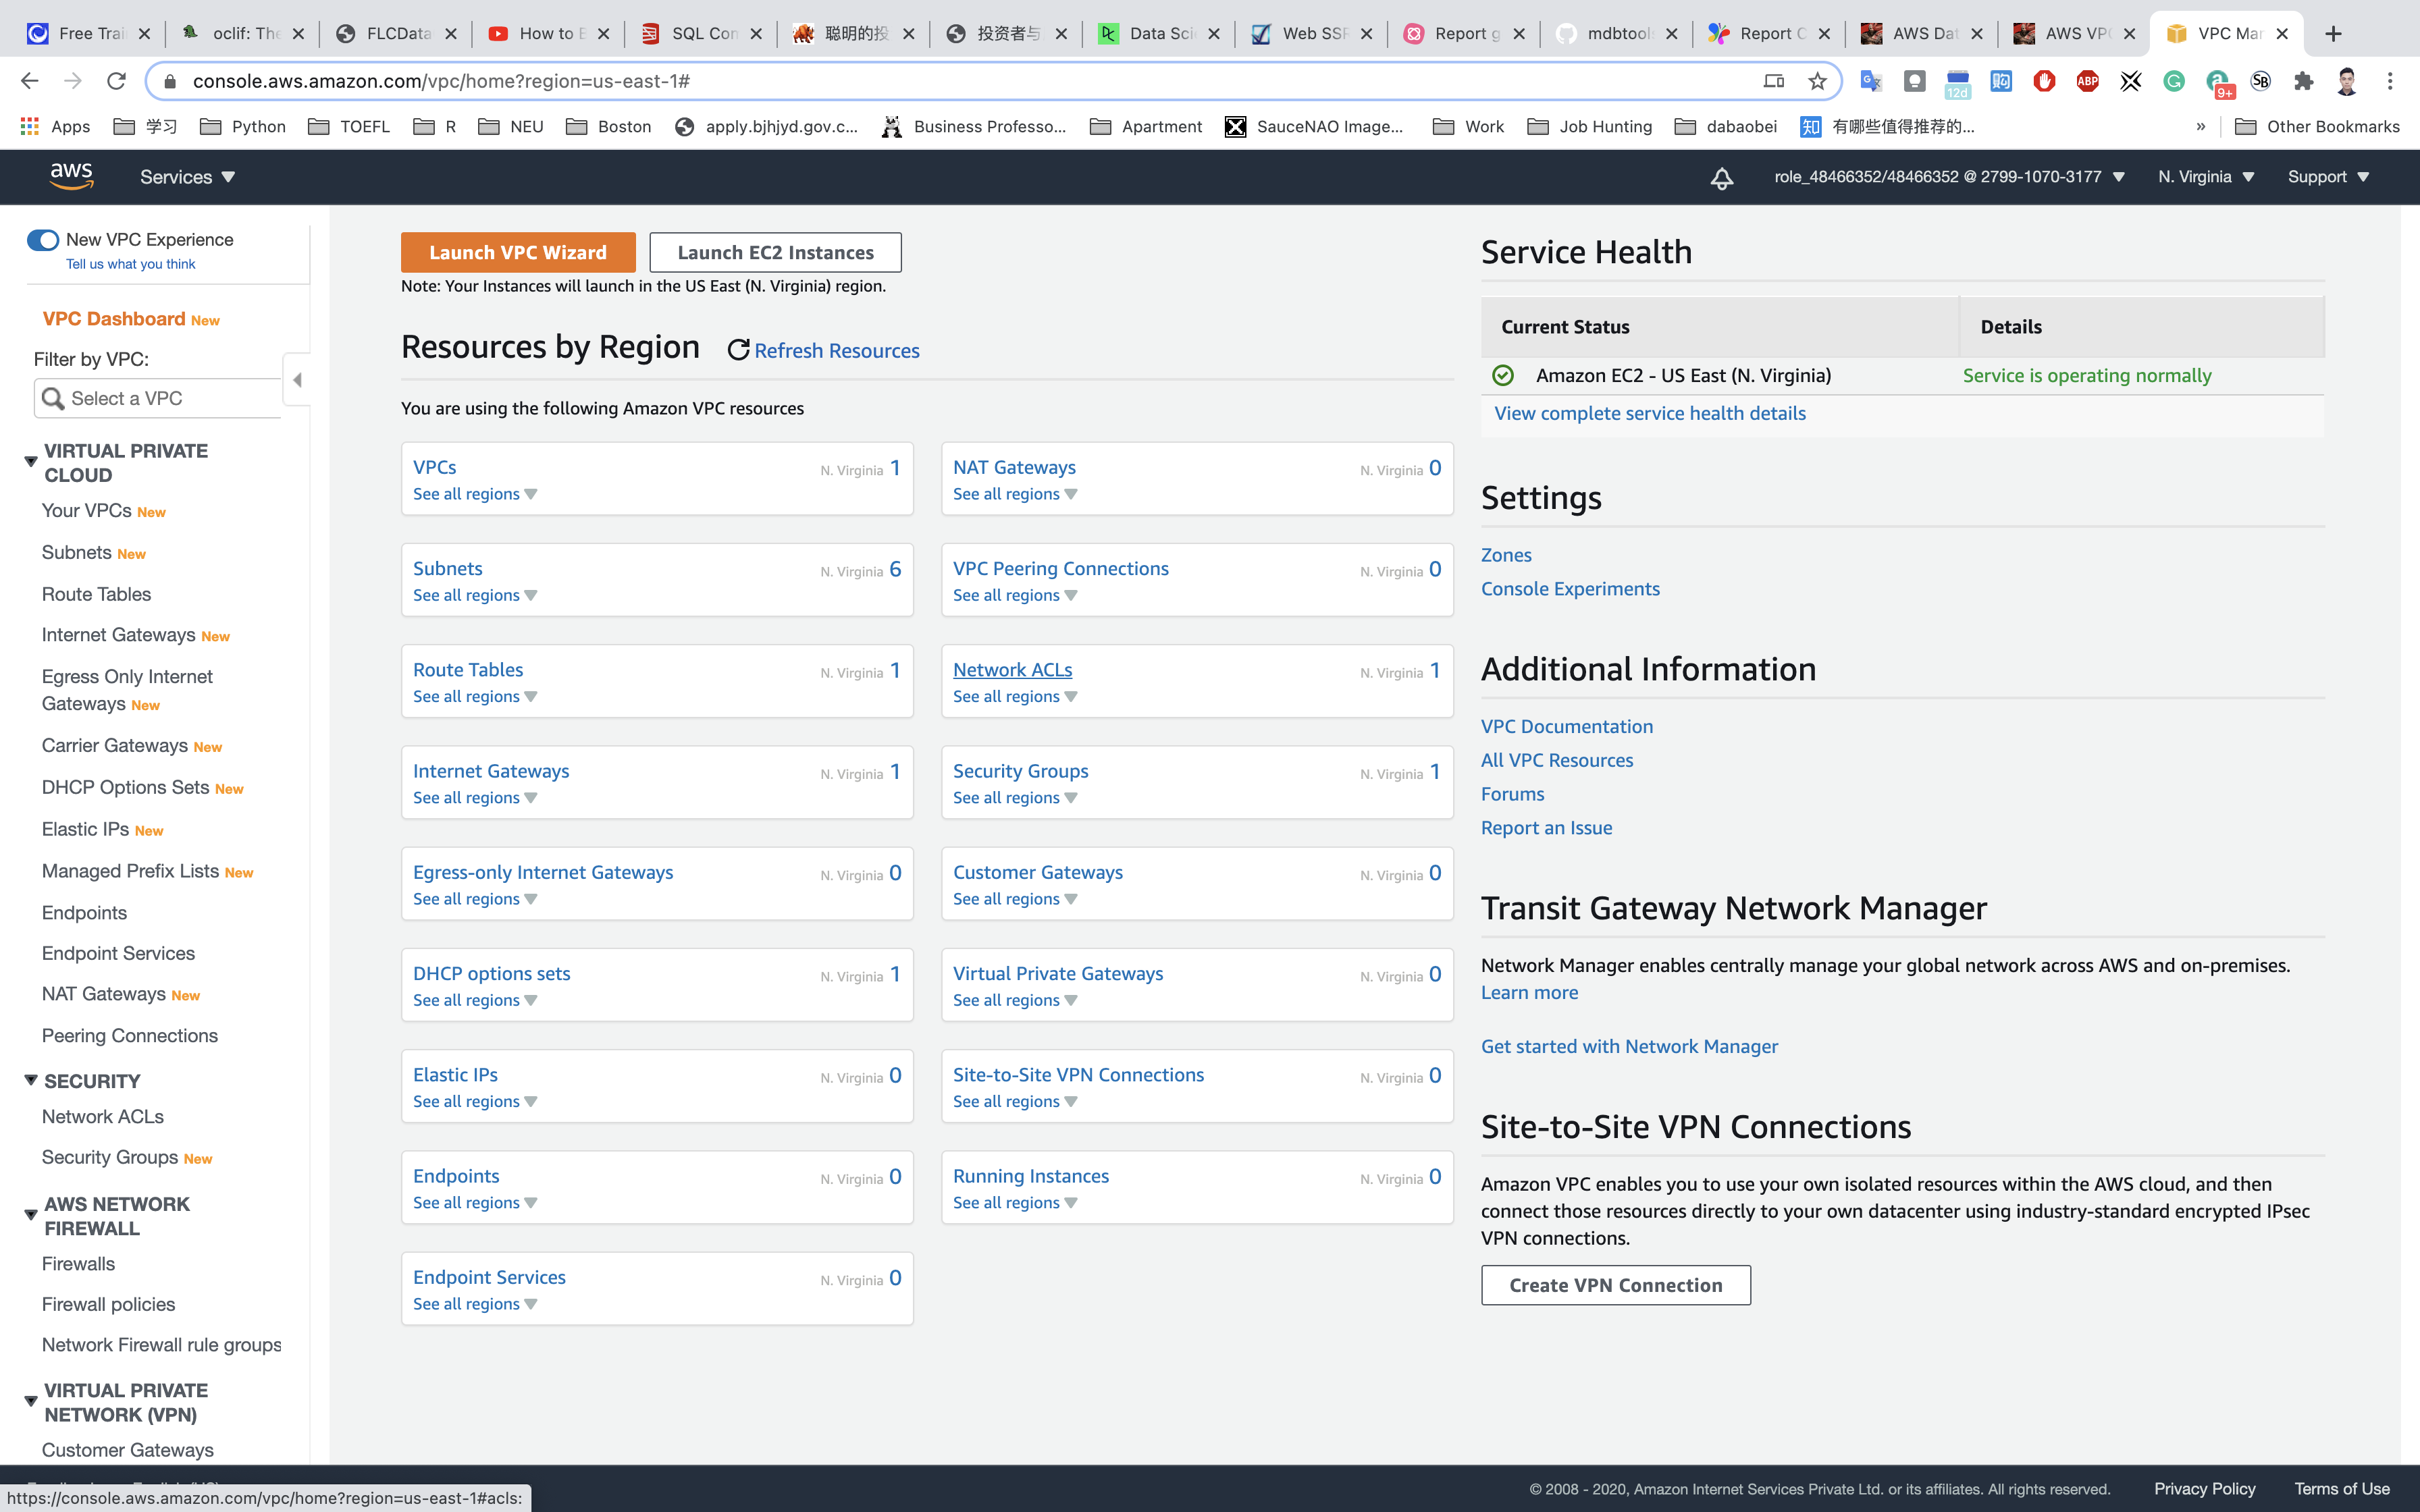This screenshot has height=1512, width=2420.
Task: Open the Chrome extensions puzzle icon
Action: (2304, 81)
